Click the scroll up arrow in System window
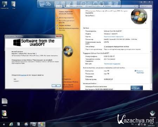158x127 pixels. point(151,10)
